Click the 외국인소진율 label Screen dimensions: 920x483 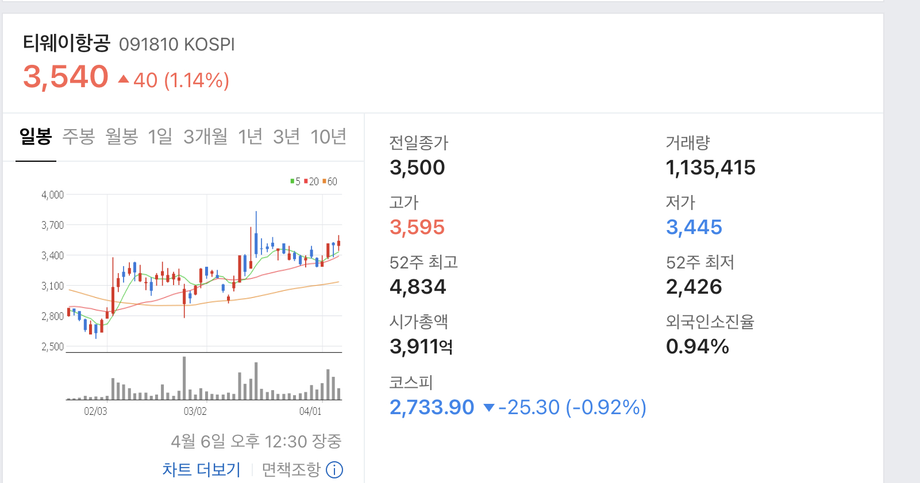[x=710, y=321]
